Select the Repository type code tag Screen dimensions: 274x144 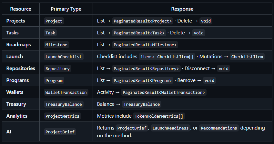click(x=57, y=68)
